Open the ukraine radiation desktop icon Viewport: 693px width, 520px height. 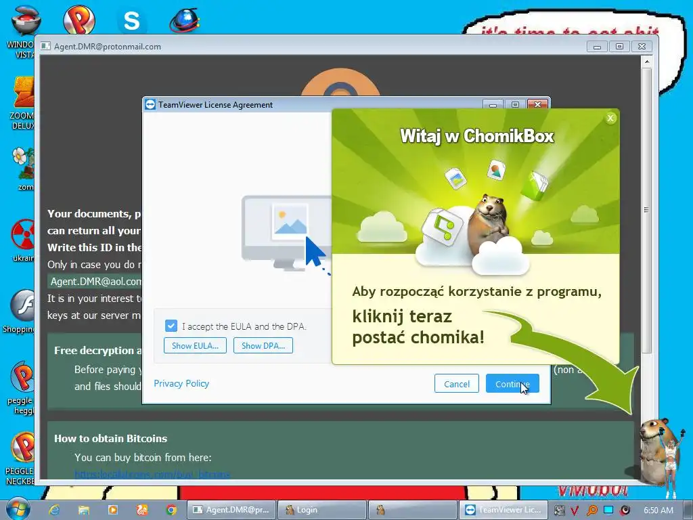(x=23, y=240)
